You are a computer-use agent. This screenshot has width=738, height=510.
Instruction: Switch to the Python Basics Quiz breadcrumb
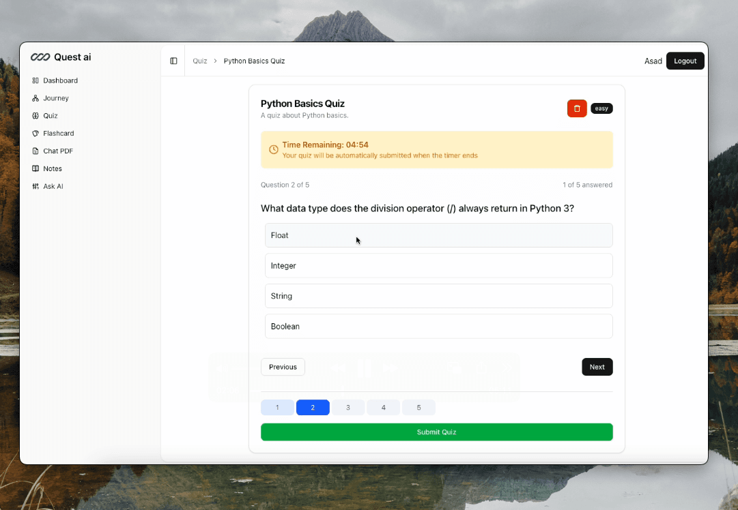254,61
